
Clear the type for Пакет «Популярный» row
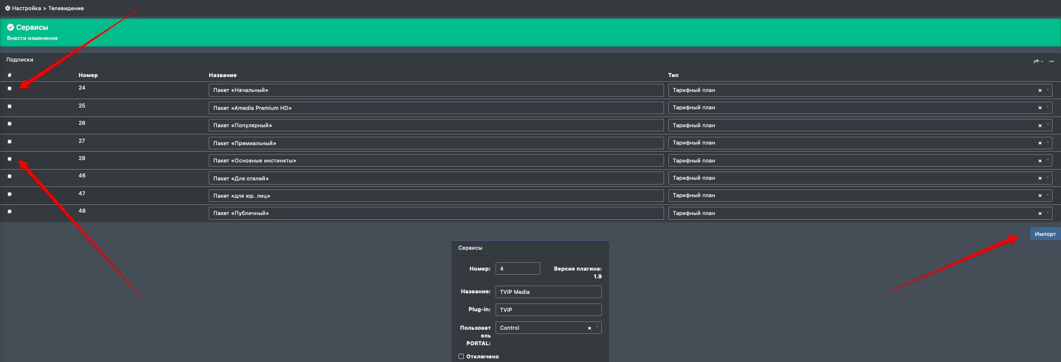coord(1040,126)
